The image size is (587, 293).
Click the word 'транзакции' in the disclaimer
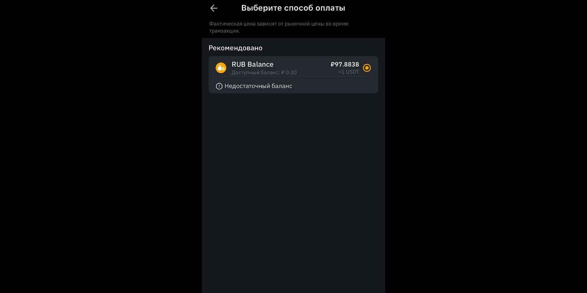click(224, 31)
